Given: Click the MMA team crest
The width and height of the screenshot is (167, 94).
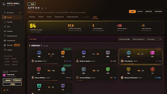Looking at the screenshot, I should tap(63, 69).
